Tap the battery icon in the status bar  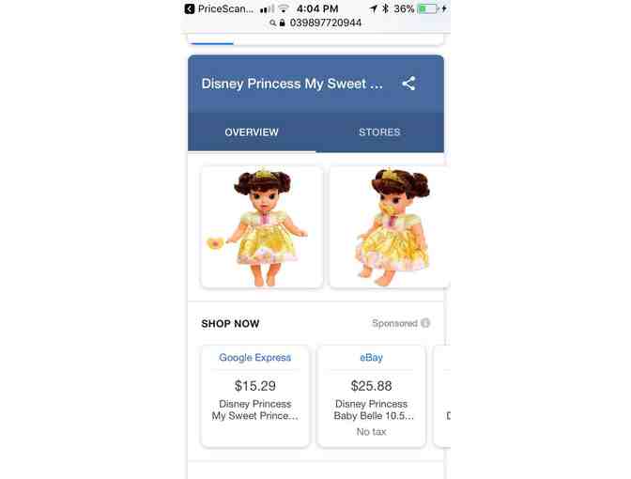point(428,8)
